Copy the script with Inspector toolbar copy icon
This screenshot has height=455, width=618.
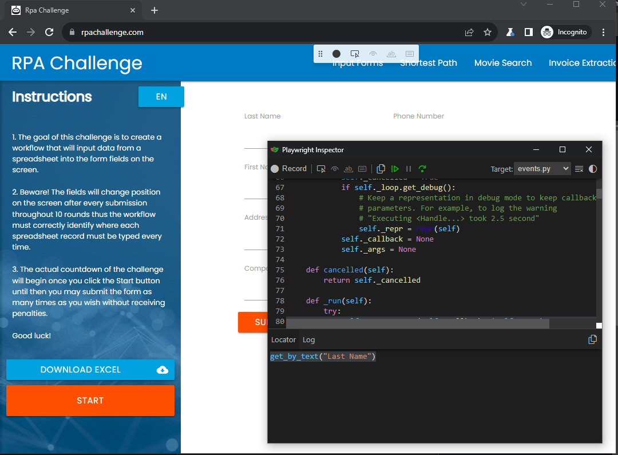point(381,169)
